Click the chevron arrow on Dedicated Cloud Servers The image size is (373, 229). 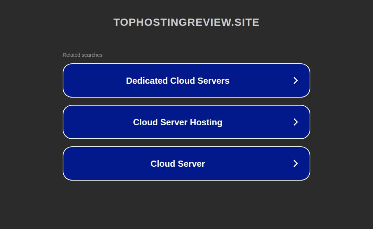pos(295,80)
